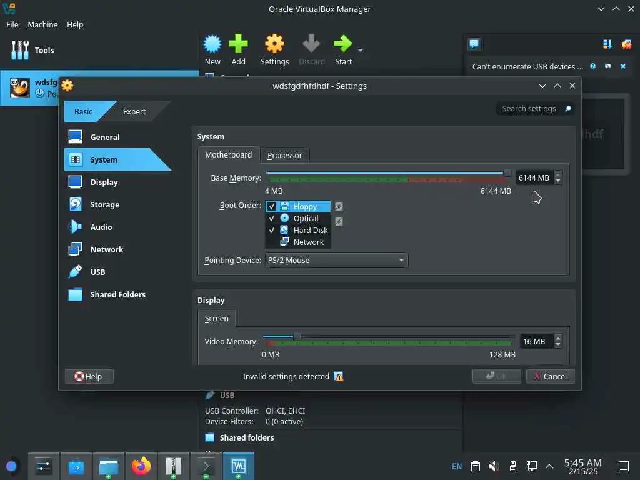640x480 pixels.
Task: Click the Base Memory value field
Action: [x=534, y=178]
